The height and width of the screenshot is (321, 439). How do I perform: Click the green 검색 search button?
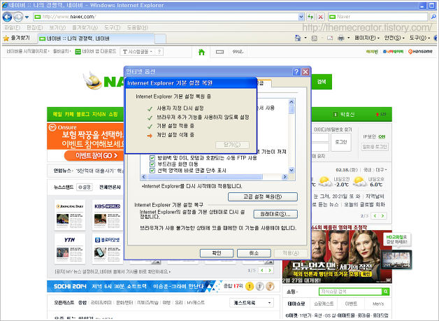pyautogui.click(x=322, y=82)
